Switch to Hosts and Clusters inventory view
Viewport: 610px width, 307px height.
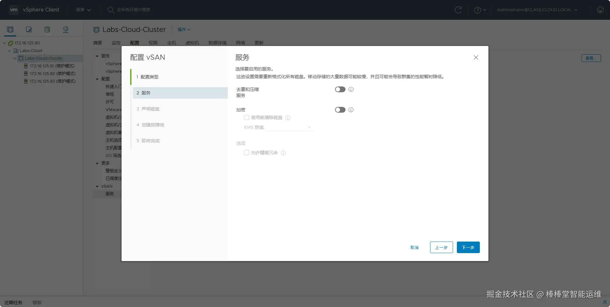[10, 30]
